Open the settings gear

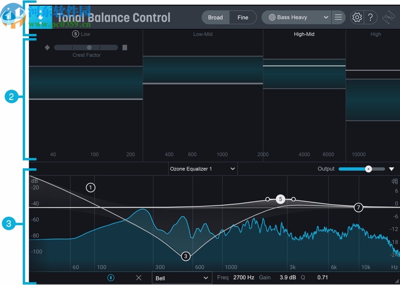click(x=356, y=17)
